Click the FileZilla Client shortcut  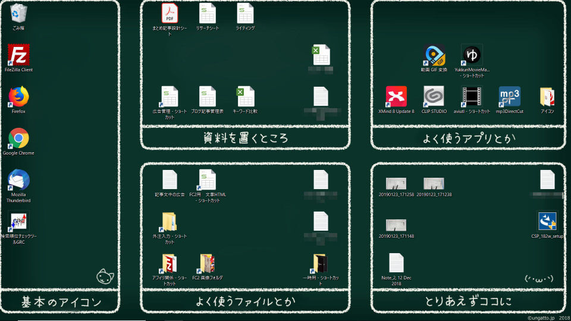coord(18,55)
